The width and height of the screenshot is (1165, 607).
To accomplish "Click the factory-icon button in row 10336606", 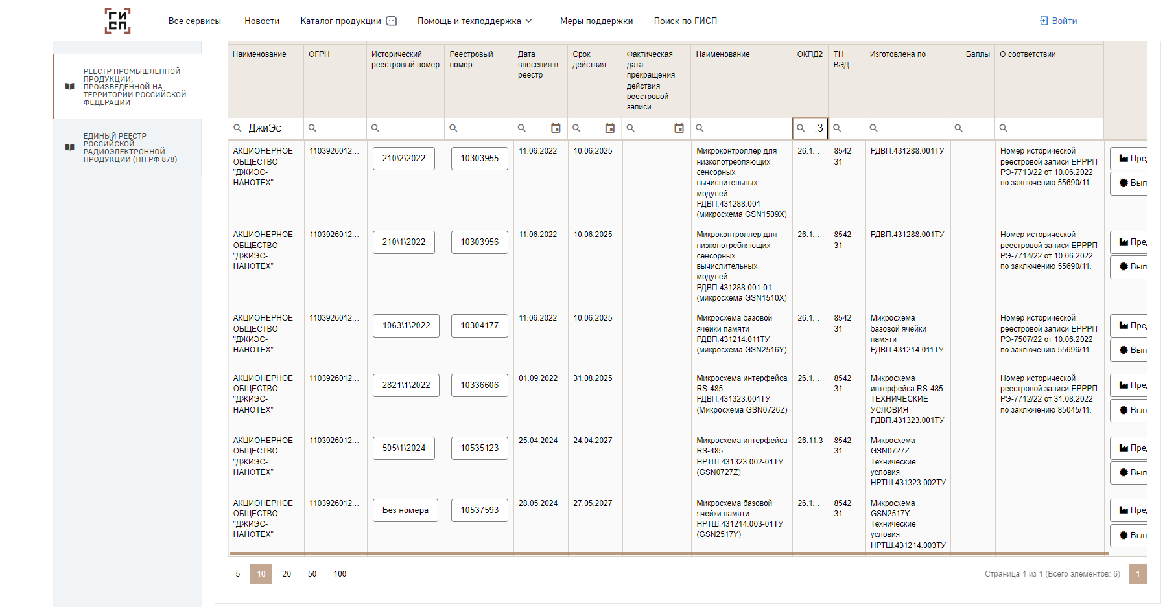I will click(1129, 385).
